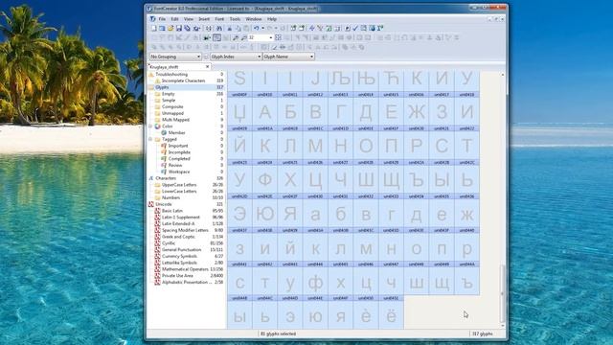Click the Save floppy disk icon
The width and height of the screenshot is (613, 345).
point(179,28)
